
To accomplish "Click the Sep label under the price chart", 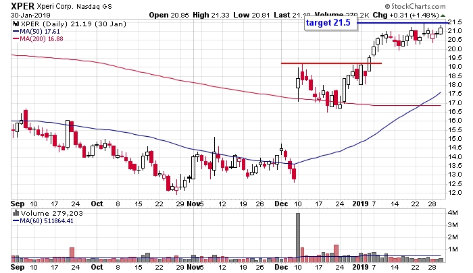I will point(18,204).
